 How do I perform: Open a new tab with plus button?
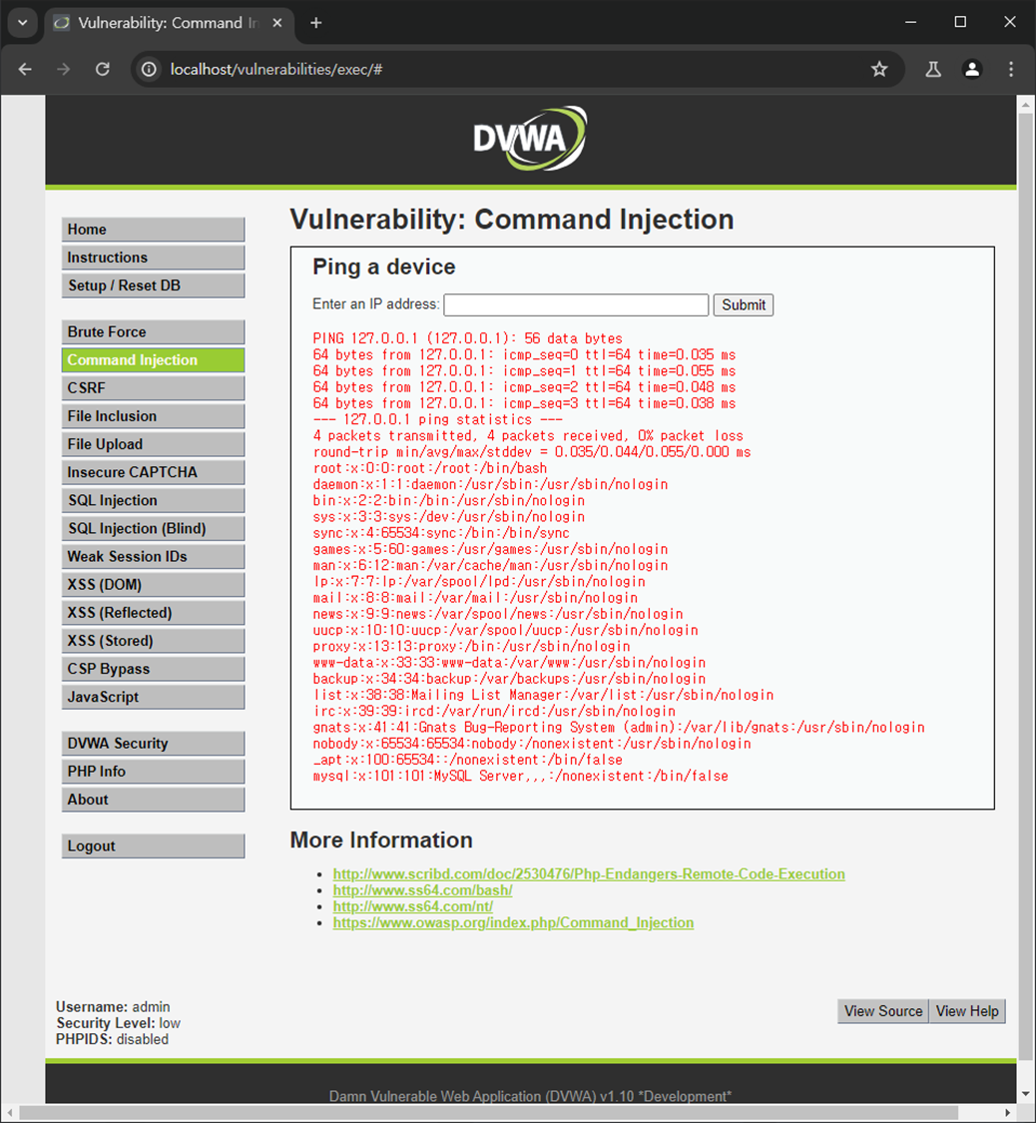point(315,23)
